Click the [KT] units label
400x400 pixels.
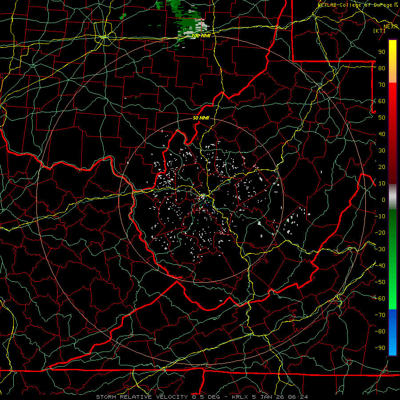click(x=380, y=31)
